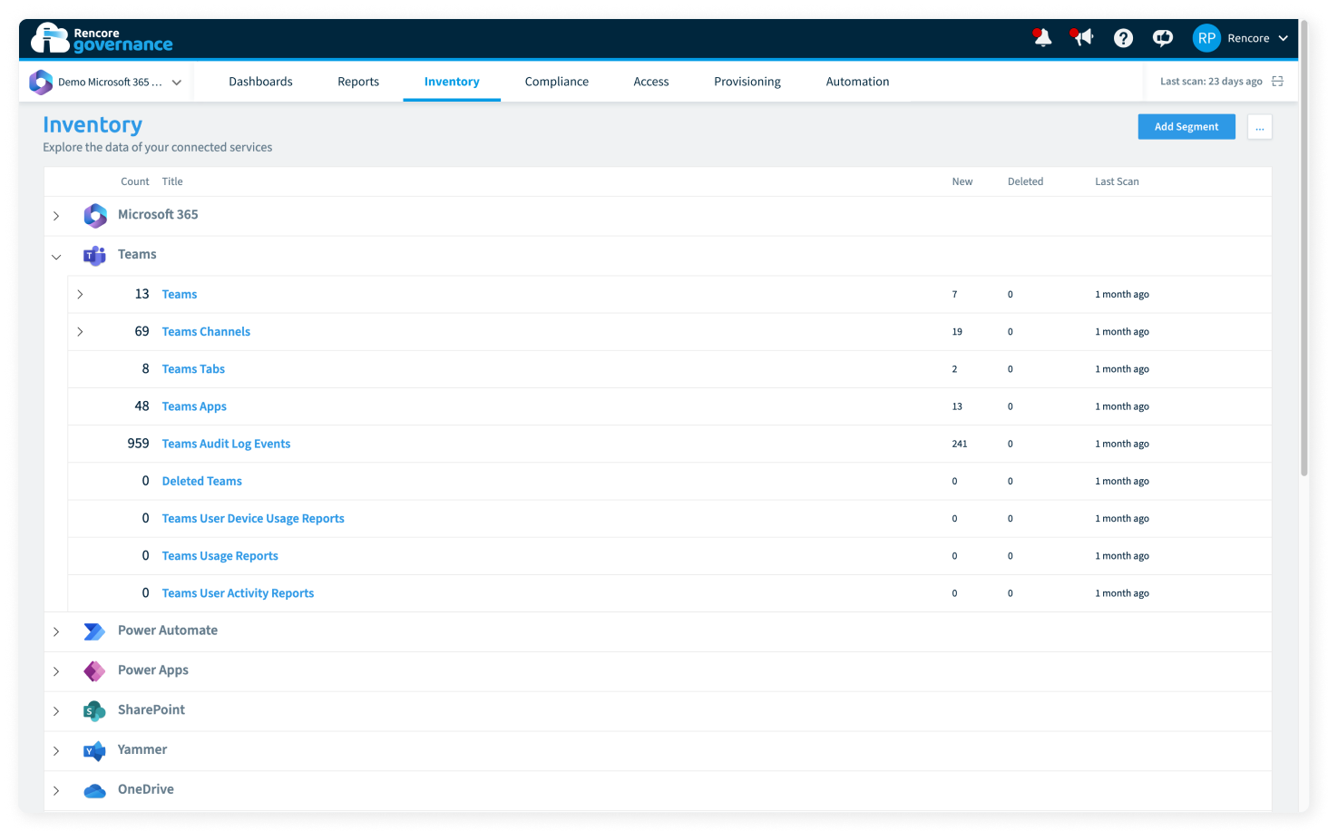
Task: Click the Title column header
Action: (x=172, y=181)
